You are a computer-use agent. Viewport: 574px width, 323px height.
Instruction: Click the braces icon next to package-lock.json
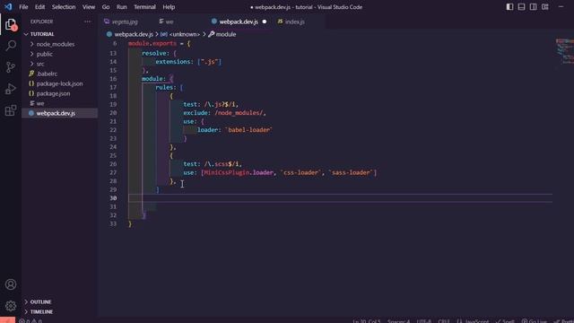coord(31,83)
